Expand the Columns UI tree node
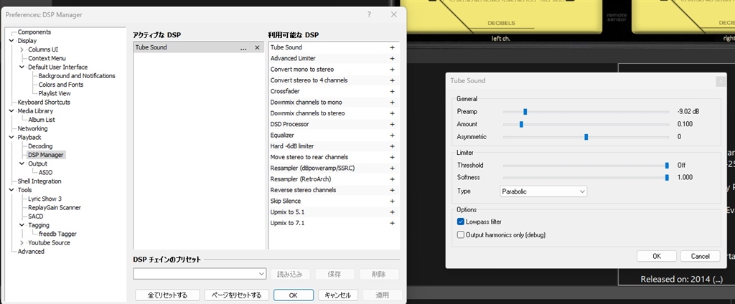 [22, 49]
